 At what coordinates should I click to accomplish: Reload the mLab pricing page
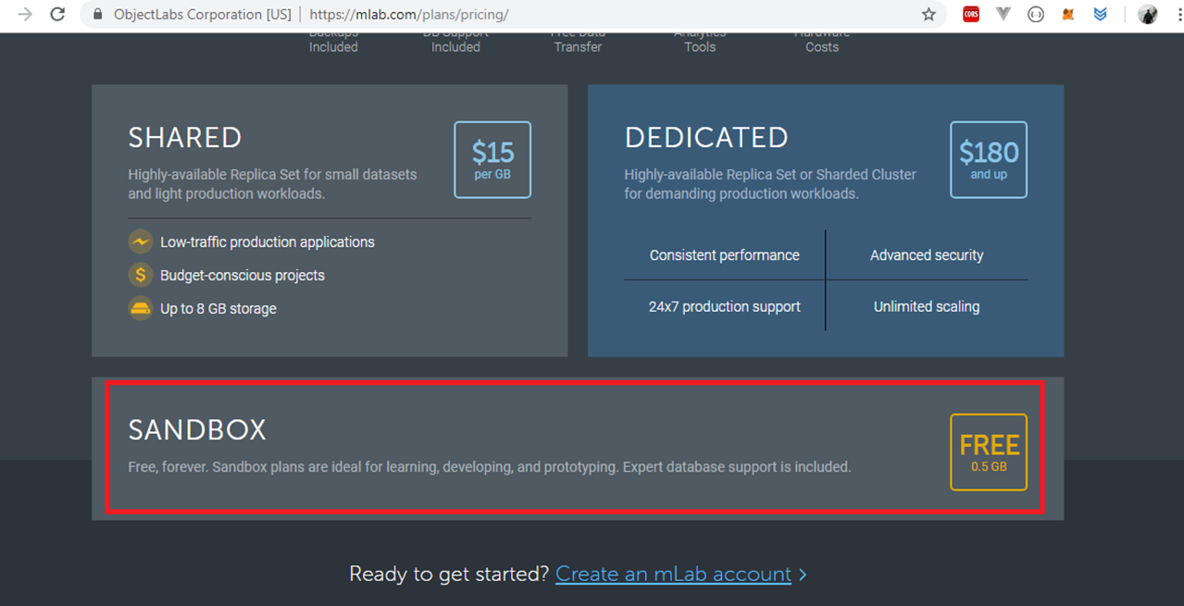pos(57,15)
